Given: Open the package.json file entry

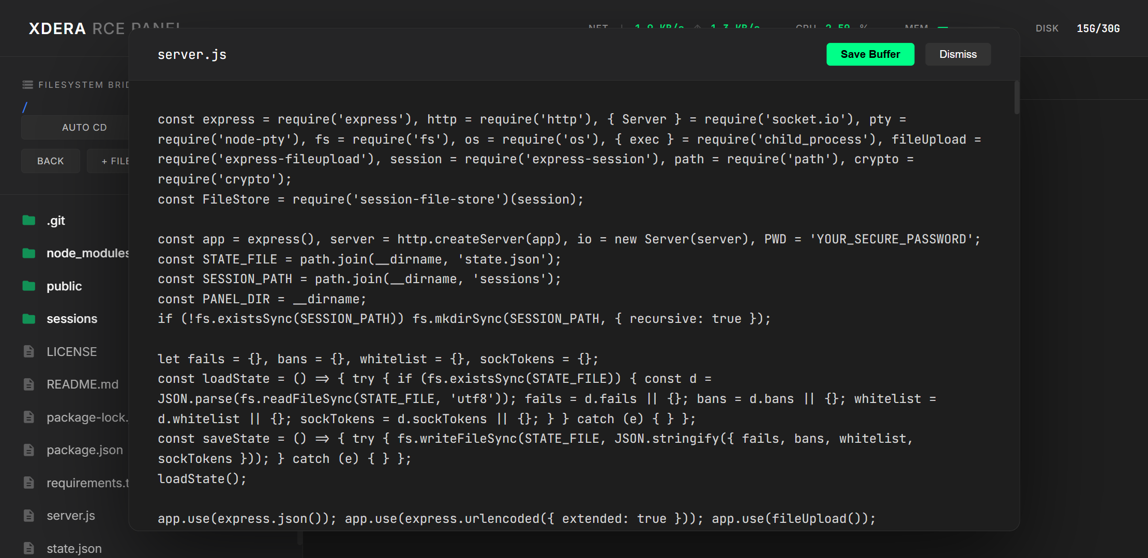Looking at the screenshot, I should pos(85,450).
